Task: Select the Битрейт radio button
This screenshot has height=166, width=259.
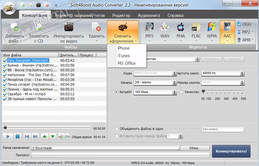Action: coord(116,92)
